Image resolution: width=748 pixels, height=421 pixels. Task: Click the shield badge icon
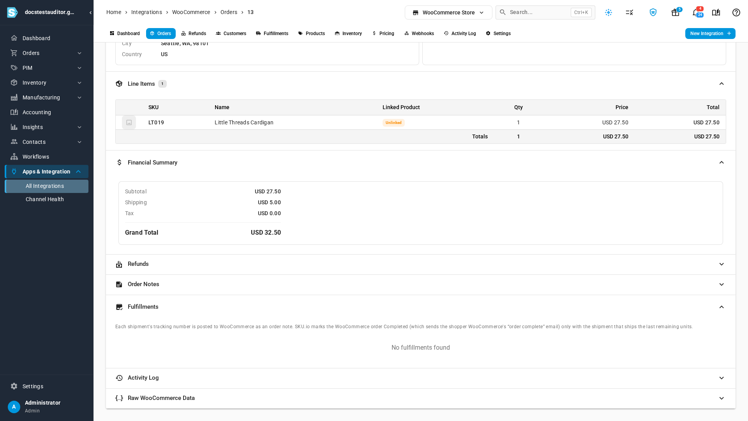pyautogui.click(x=653, y=12)
